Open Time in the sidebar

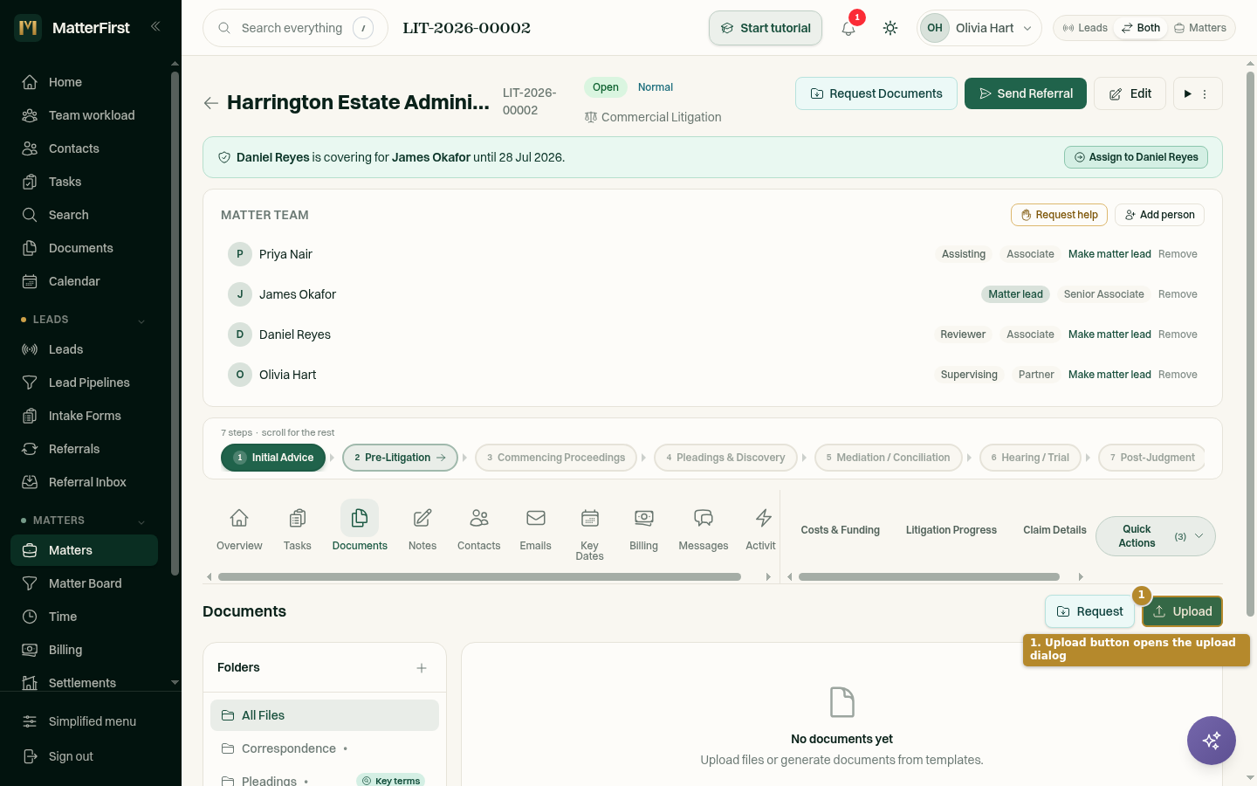[x=84, y=617]
